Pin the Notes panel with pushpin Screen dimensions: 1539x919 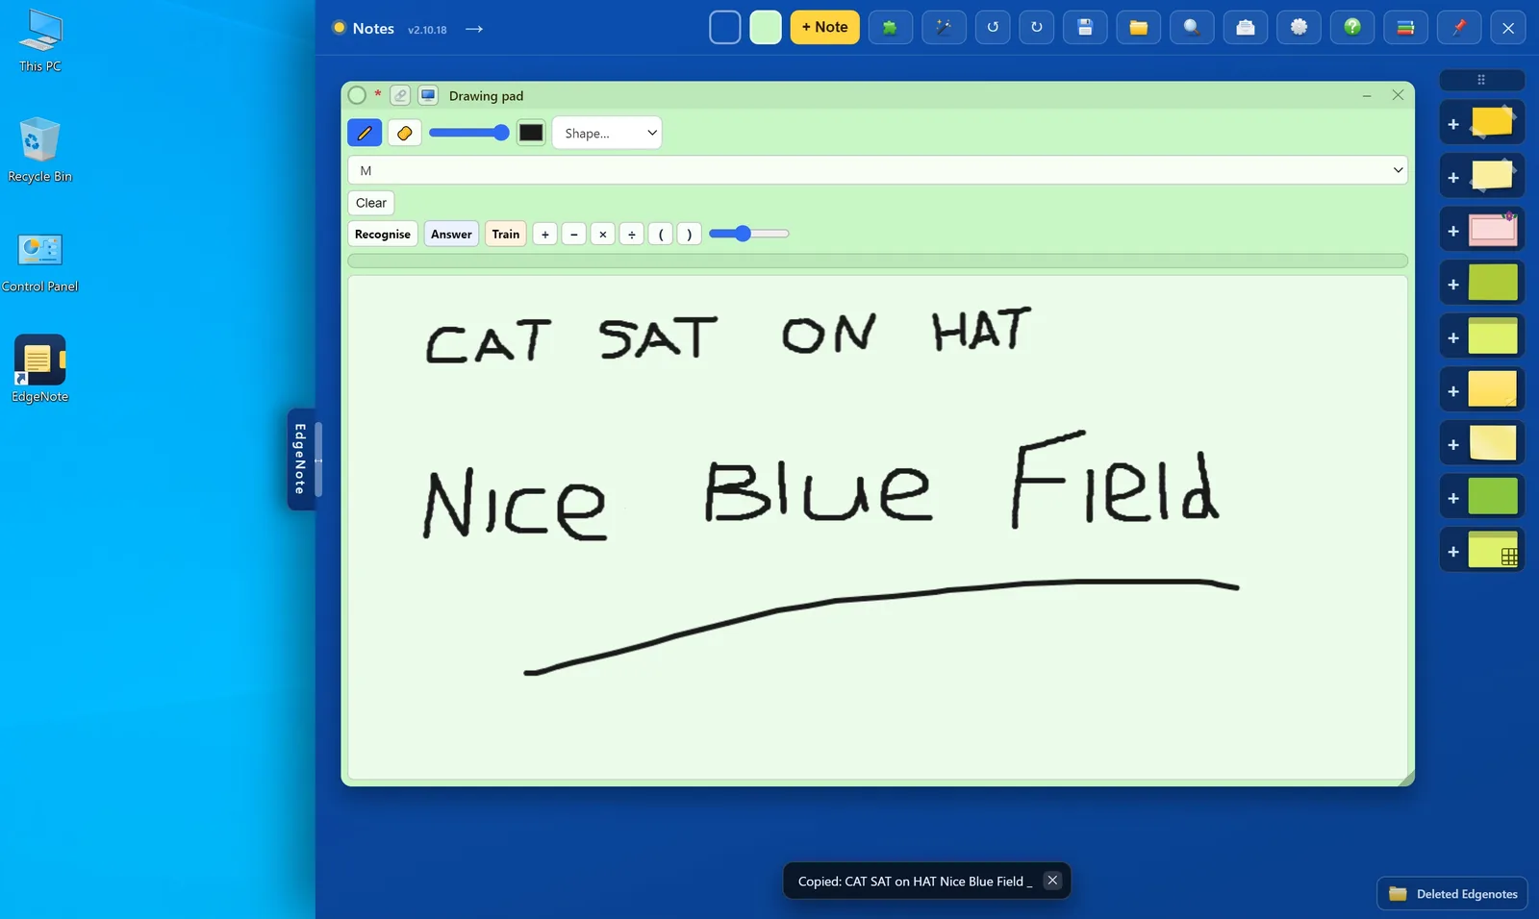pos(1459,28)
